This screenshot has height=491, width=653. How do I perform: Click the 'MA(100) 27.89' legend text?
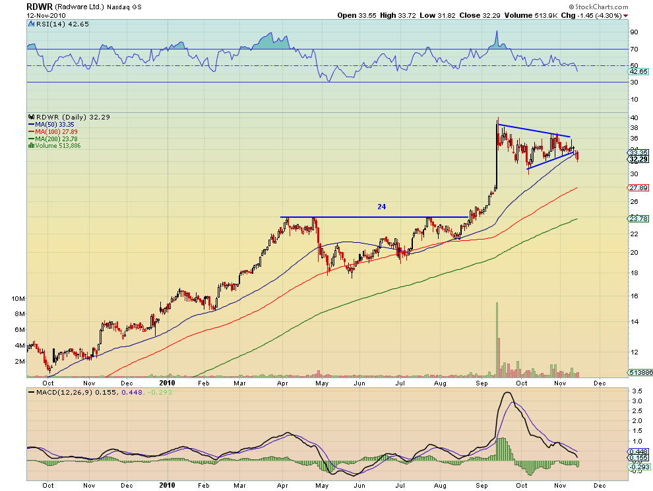click(x=56, y=131)
